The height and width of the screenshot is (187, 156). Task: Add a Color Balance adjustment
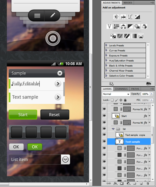(123, 26)
